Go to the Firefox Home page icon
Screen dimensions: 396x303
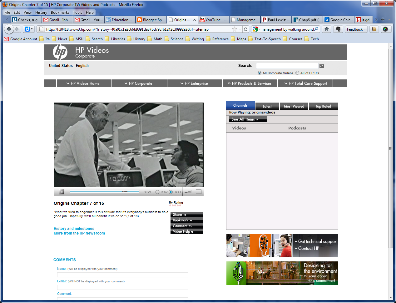[x=327, y=29]
